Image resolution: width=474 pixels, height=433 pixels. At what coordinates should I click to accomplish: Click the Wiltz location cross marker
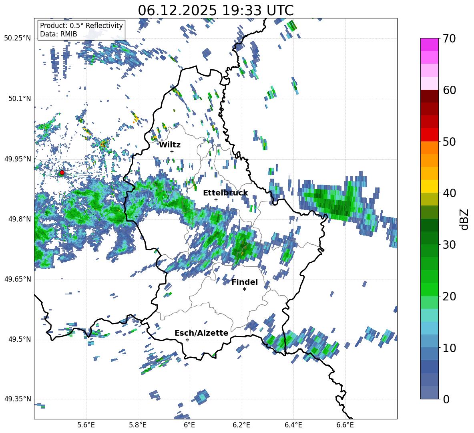click(x=172, y=151)
